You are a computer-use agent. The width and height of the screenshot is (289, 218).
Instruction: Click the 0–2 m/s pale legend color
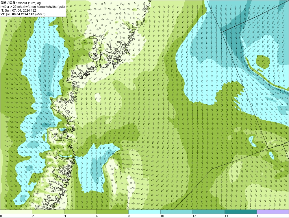(x=16, y=212)
